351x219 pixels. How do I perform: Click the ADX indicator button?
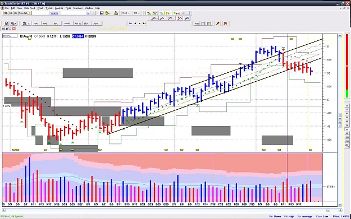96,24
